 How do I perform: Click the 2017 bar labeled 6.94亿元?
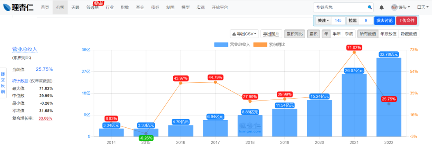pos(216,128)
